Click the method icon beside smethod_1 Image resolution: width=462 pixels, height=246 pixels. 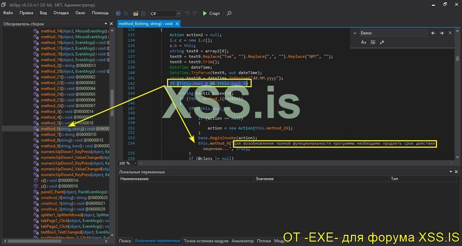pyautogui.click(x=36, y=203)
